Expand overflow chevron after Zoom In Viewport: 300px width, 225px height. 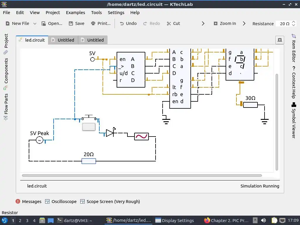(x=244, y=23)
